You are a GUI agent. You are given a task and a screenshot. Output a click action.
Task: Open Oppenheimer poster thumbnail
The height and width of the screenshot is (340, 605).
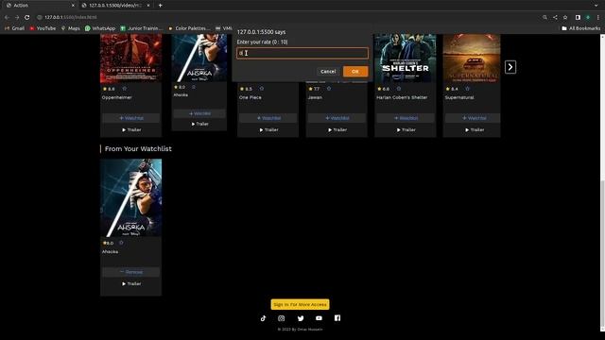pos(130,59)
